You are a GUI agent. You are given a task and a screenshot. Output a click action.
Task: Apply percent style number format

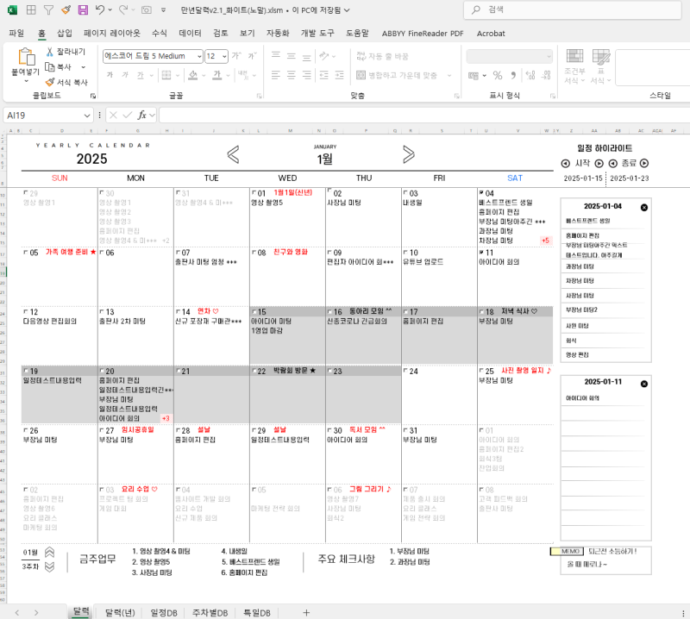coord(498,76)
